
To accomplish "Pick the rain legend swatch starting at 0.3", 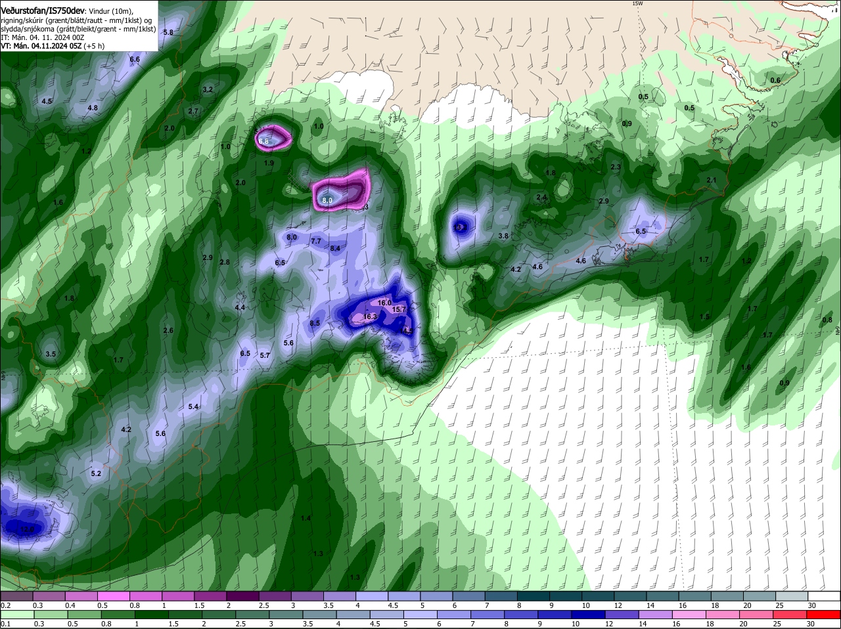I will tap(50, 615).
